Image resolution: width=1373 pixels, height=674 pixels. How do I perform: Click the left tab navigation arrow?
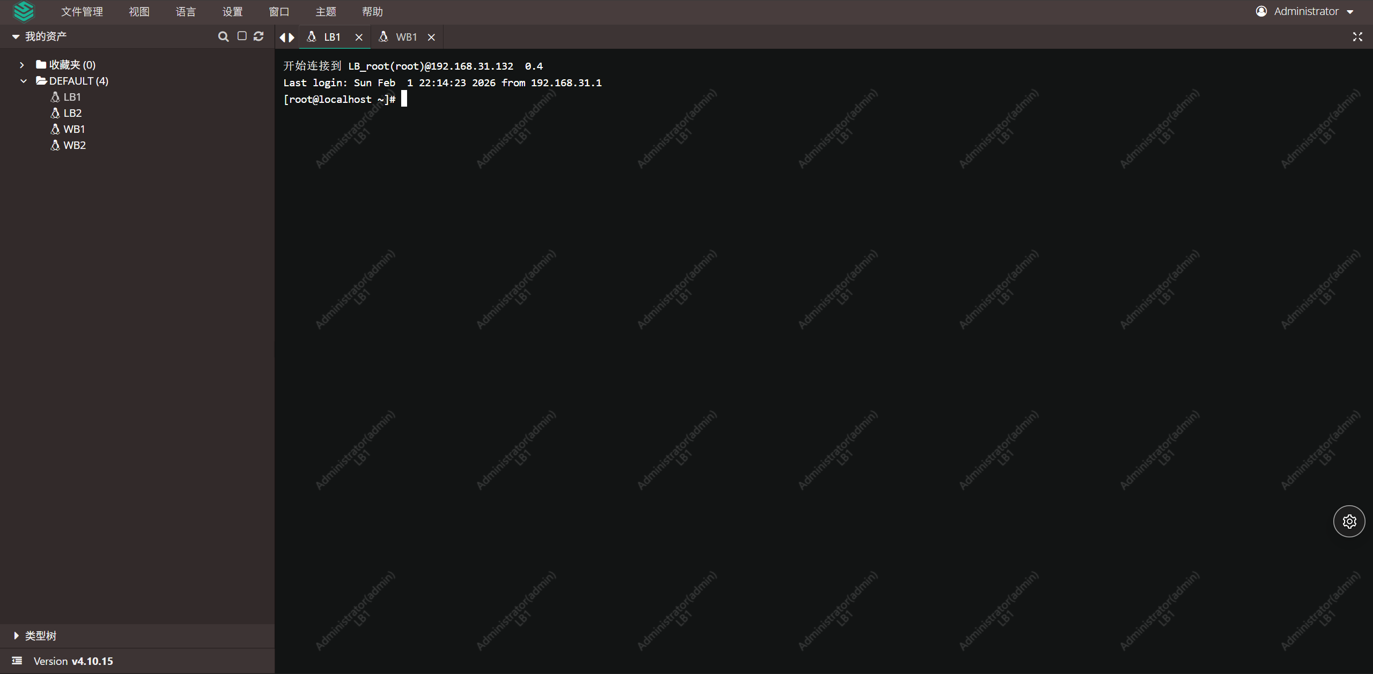[283, 38]
